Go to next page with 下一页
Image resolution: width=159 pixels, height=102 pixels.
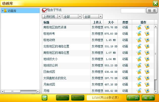(133, 98)
